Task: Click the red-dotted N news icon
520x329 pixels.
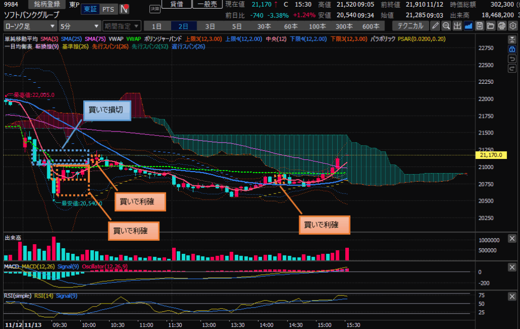Action: (x=123, y=9)
